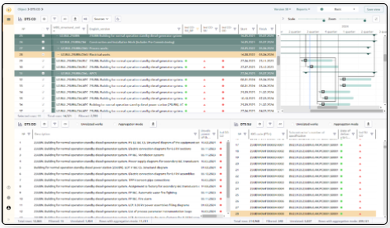Click the filter icon in DTS CO toolbar
The width and height of the screenshot is (390, 228).
[x=54, y=19]
